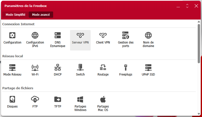Open the Configuration gear icon

click(x=12, y=35)
